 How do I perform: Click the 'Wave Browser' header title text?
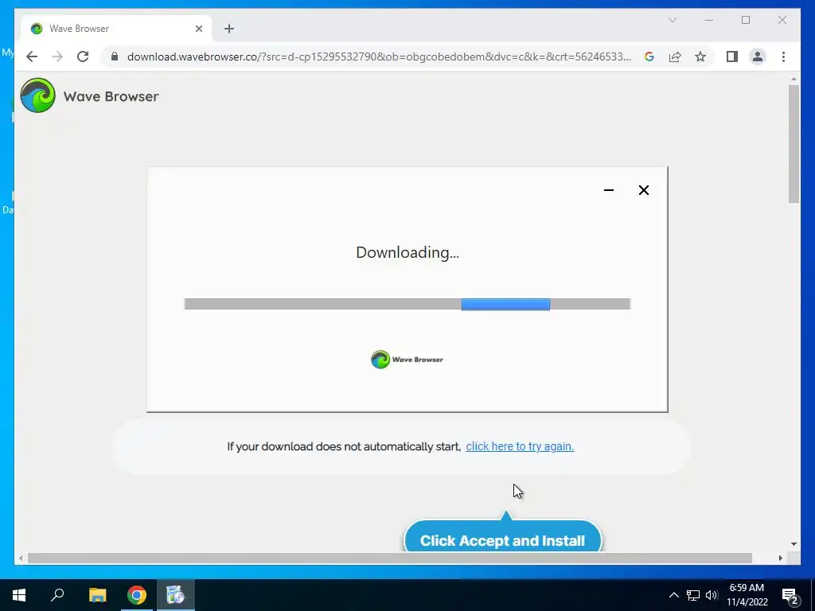click(x=111, y=96)
